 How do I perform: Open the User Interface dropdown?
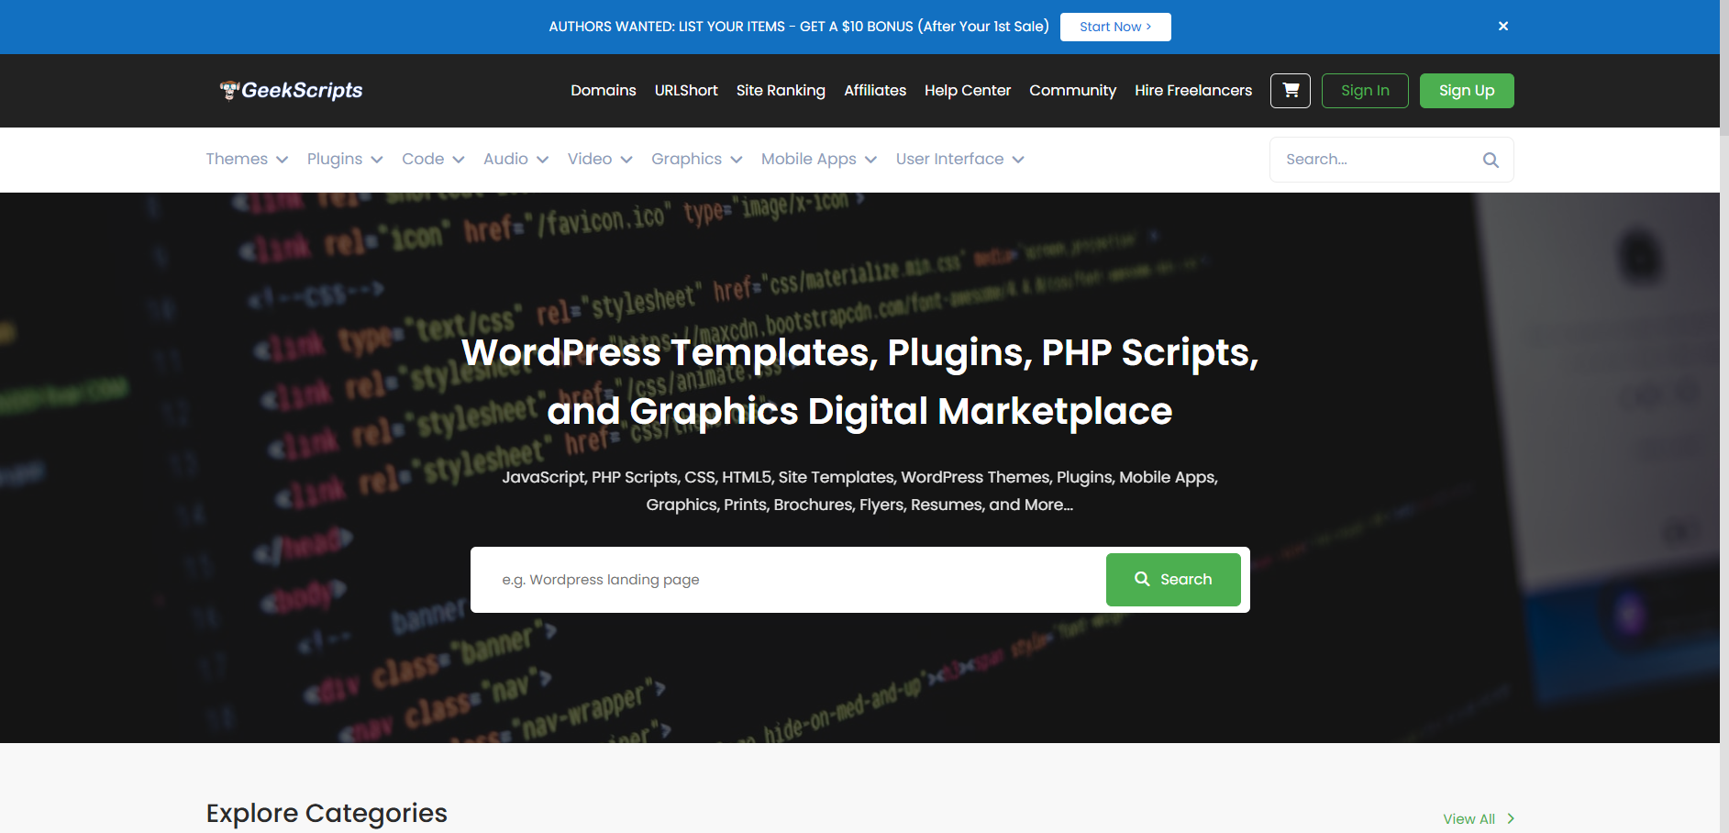pyautogui.click(x=959, y=160)
